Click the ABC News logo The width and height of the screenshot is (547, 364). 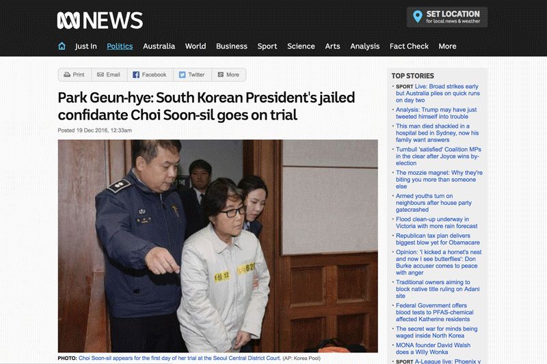click(100, 20)
